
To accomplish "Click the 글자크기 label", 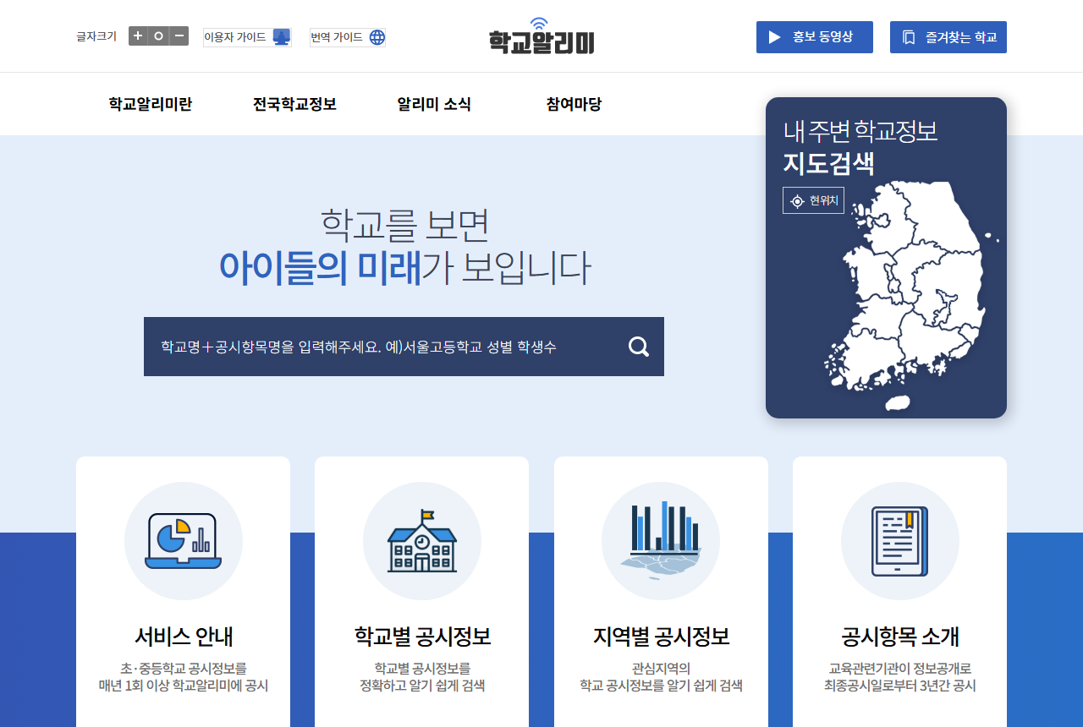I will coord(96,36).
